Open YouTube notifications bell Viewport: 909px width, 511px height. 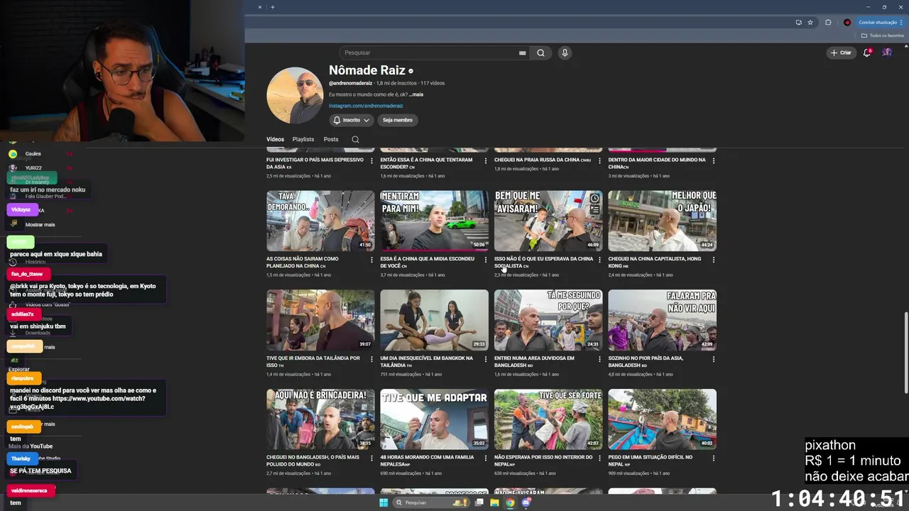866,53
